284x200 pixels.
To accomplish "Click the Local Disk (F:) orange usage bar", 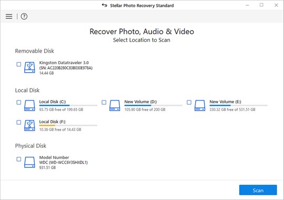I will (x=68, y=125).
